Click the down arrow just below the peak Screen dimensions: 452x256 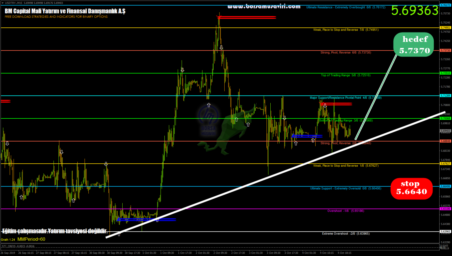tap(221, 48)
